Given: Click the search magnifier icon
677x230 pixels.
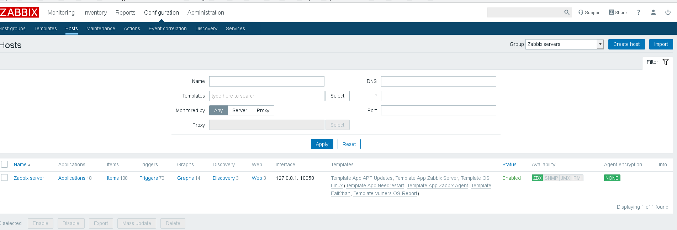Looking at the screenshot, I should coord(567,12).
